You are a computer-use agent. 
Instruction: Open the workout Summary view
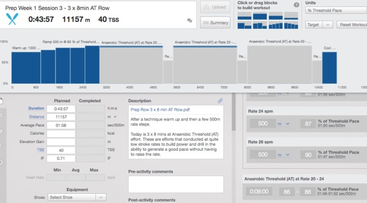tap(215, 22)
